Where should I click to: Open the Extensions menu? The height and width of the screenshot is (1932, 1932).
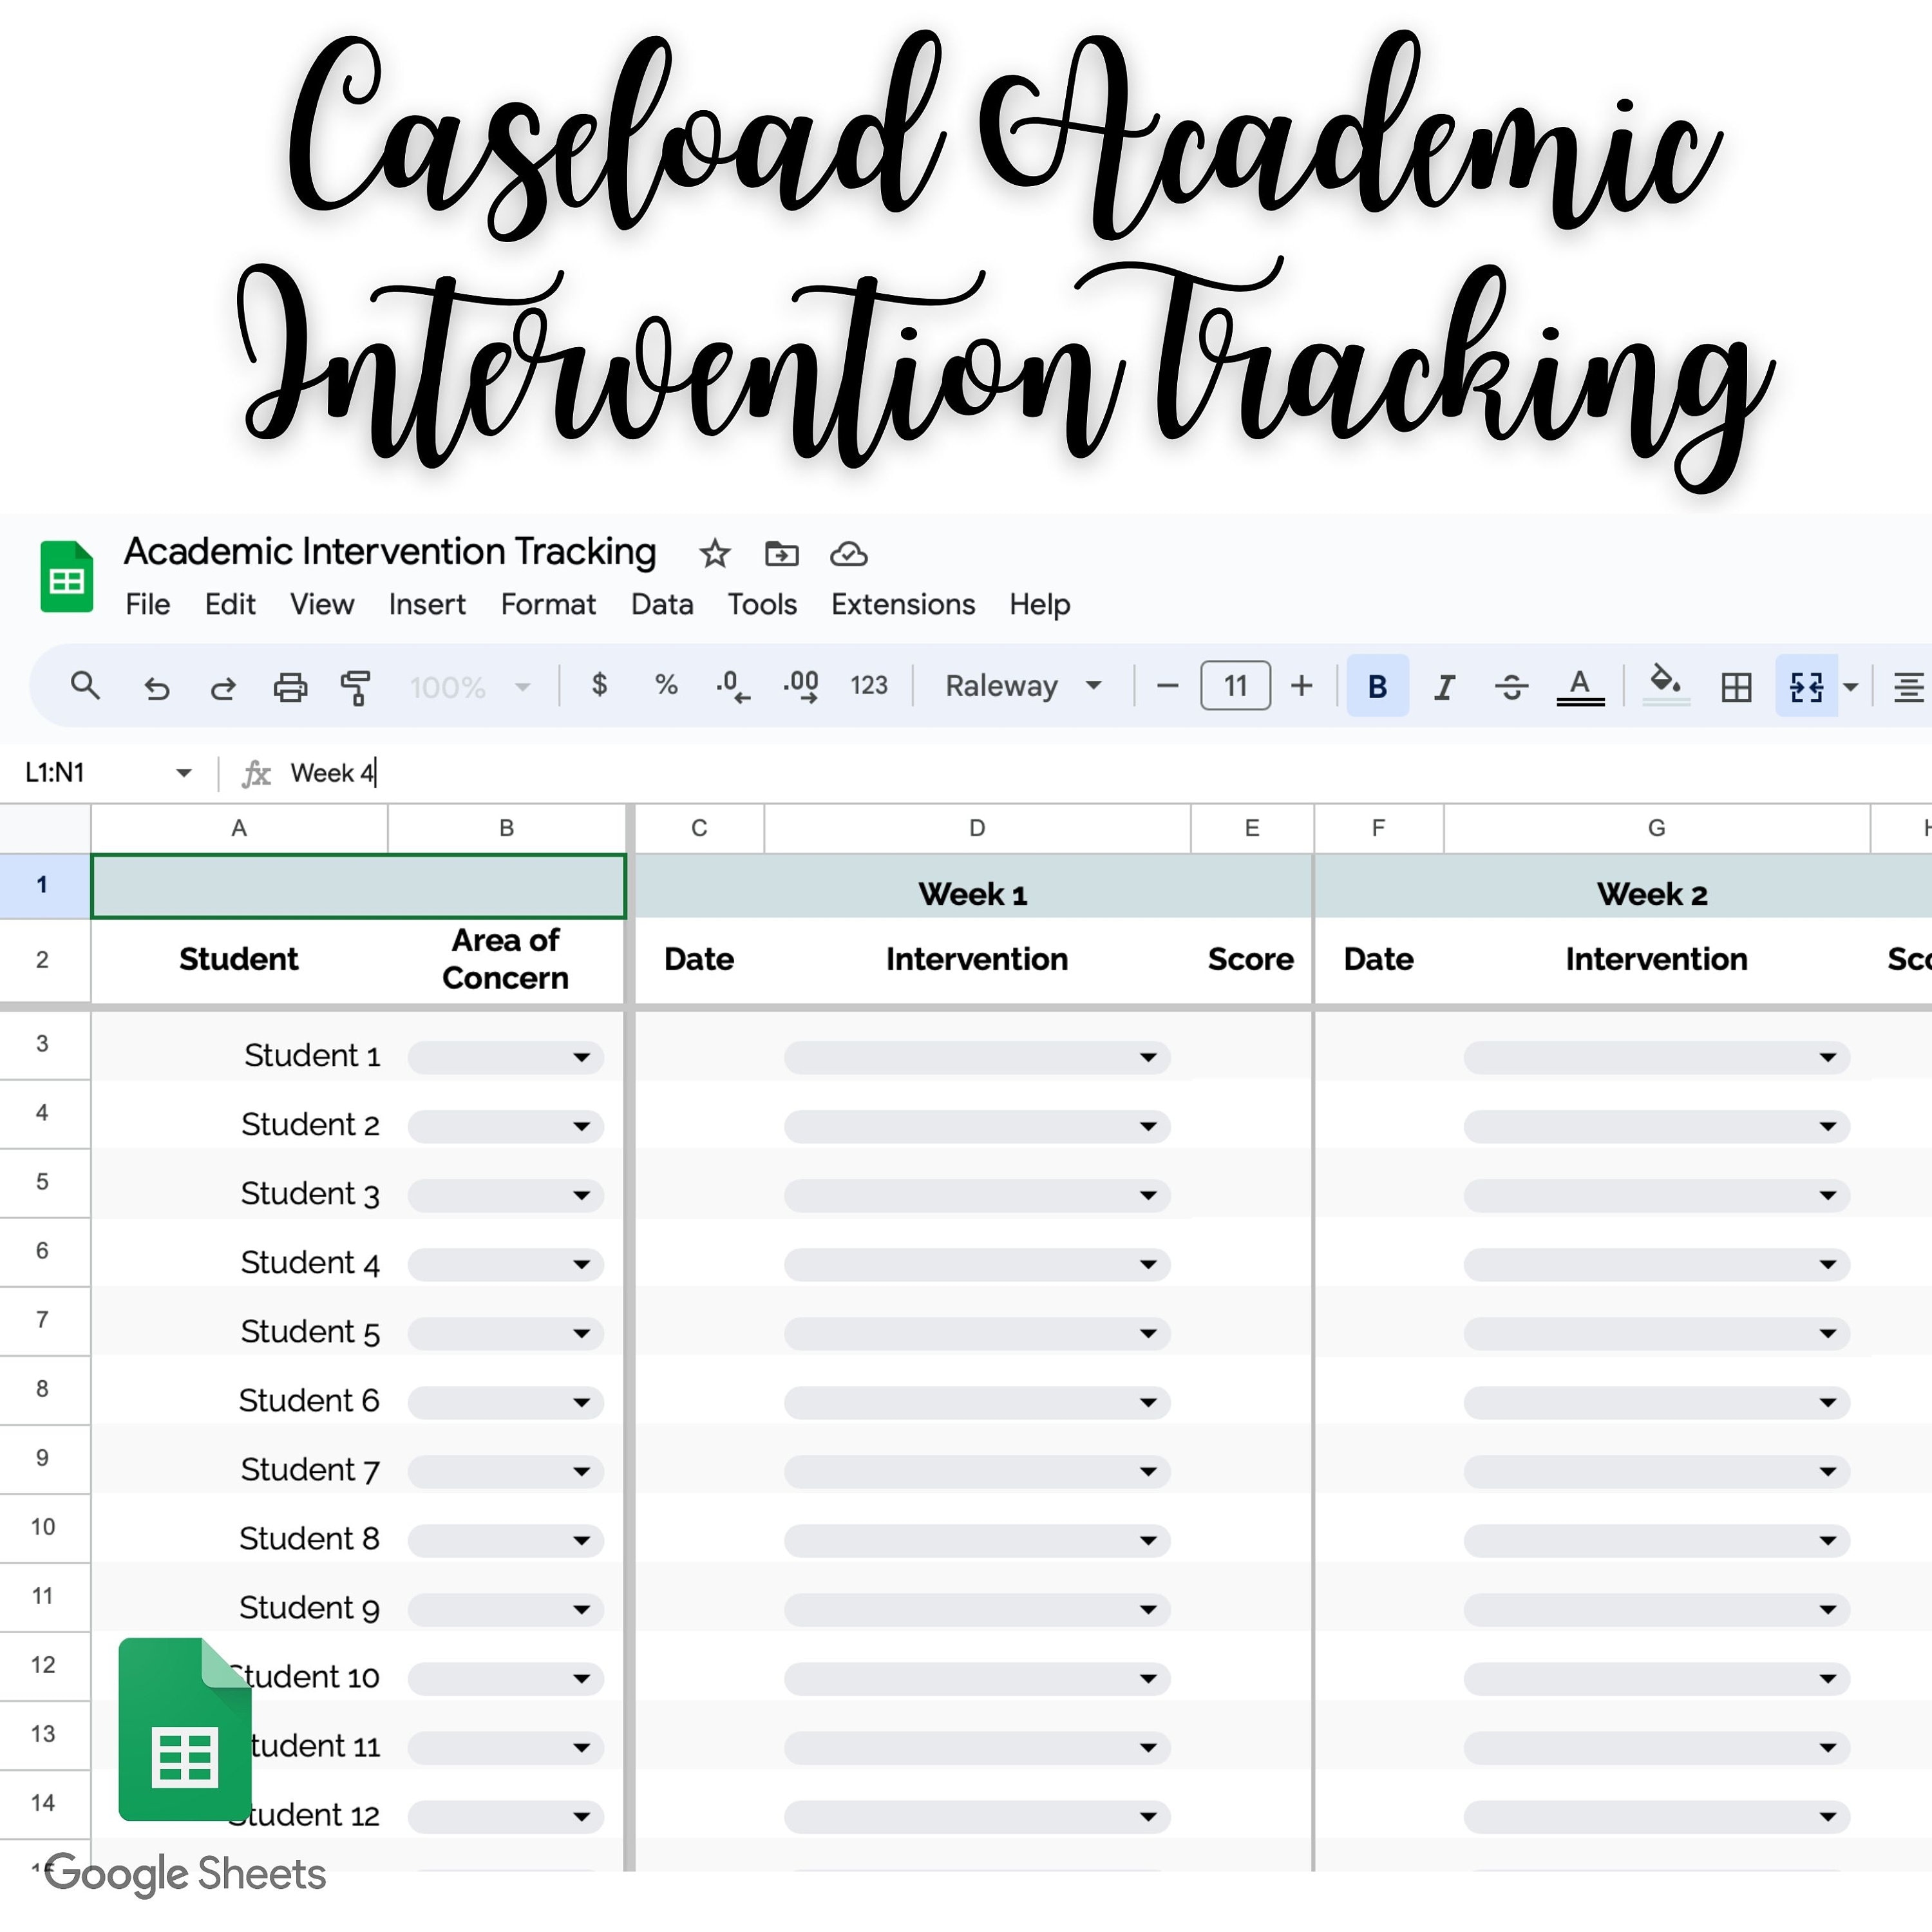[901, 604]
